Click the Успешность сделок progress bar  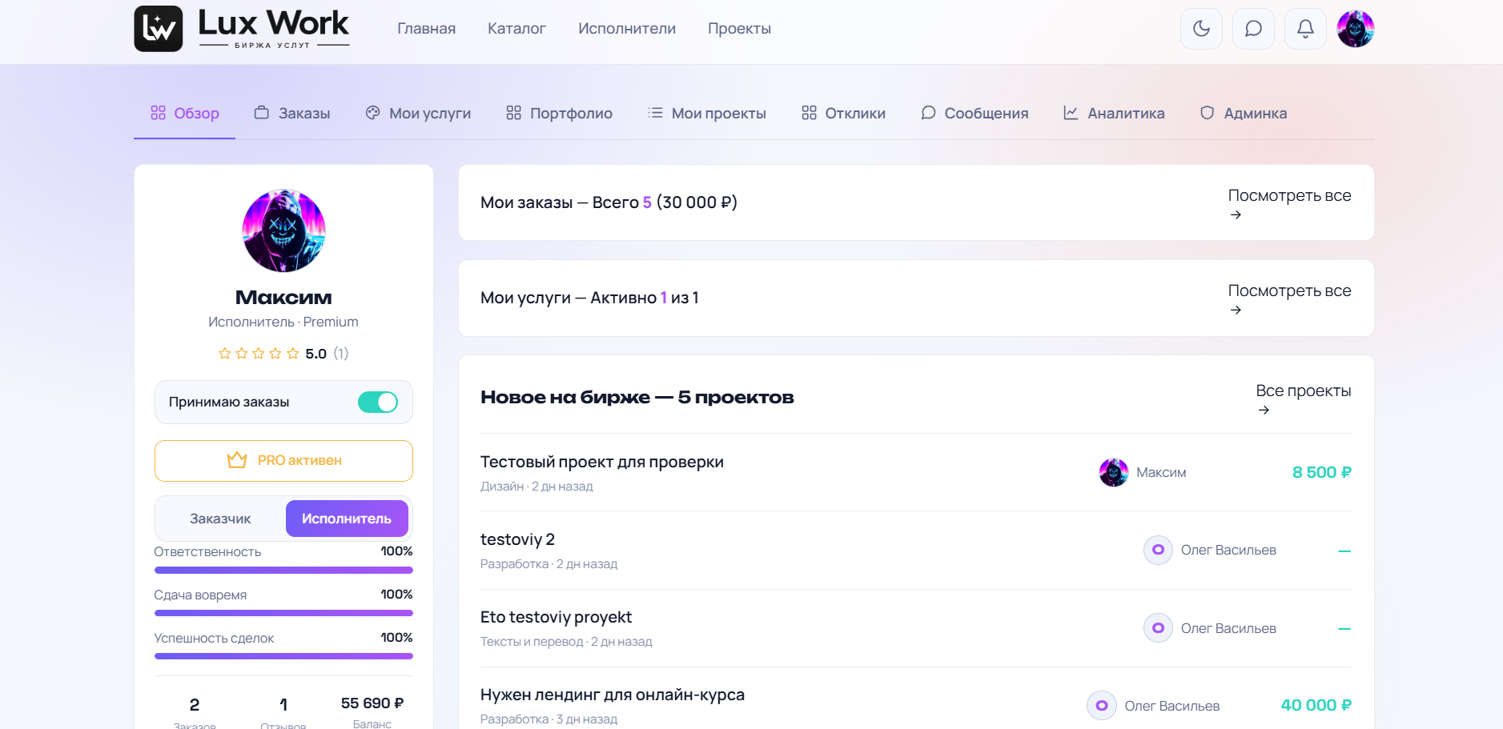click(283, 656)
